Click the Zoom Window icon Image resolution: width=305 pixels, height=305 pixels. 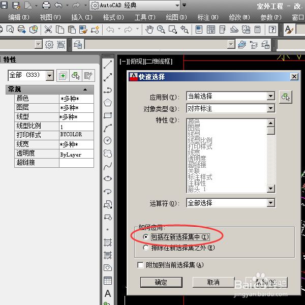tap(173, 29)
